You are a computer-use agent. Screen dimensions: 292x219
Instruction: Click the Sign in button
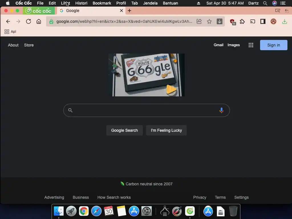[273, 45]
